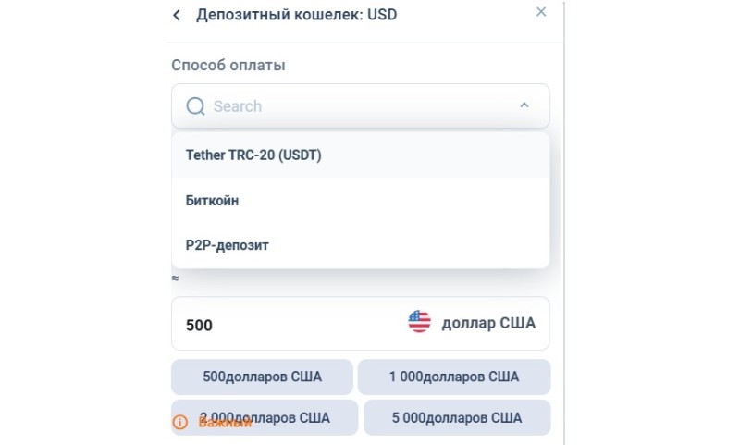The height and width of the screenshot is (445, 740).
Task: Open the orange Важный notice
Action: point(225,422)
